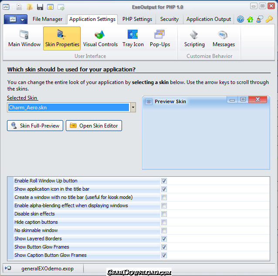The height and width of the screenshot is (276, 278).
Task: Click the Skin Full-Preview button
Action: point(35,126)
